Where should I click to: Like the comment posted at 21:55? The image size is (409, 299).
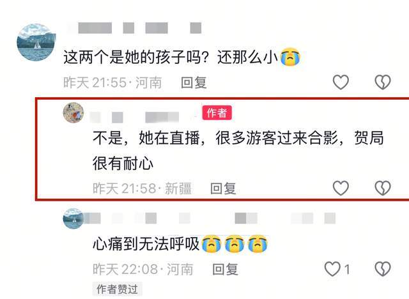click(341, 82)
